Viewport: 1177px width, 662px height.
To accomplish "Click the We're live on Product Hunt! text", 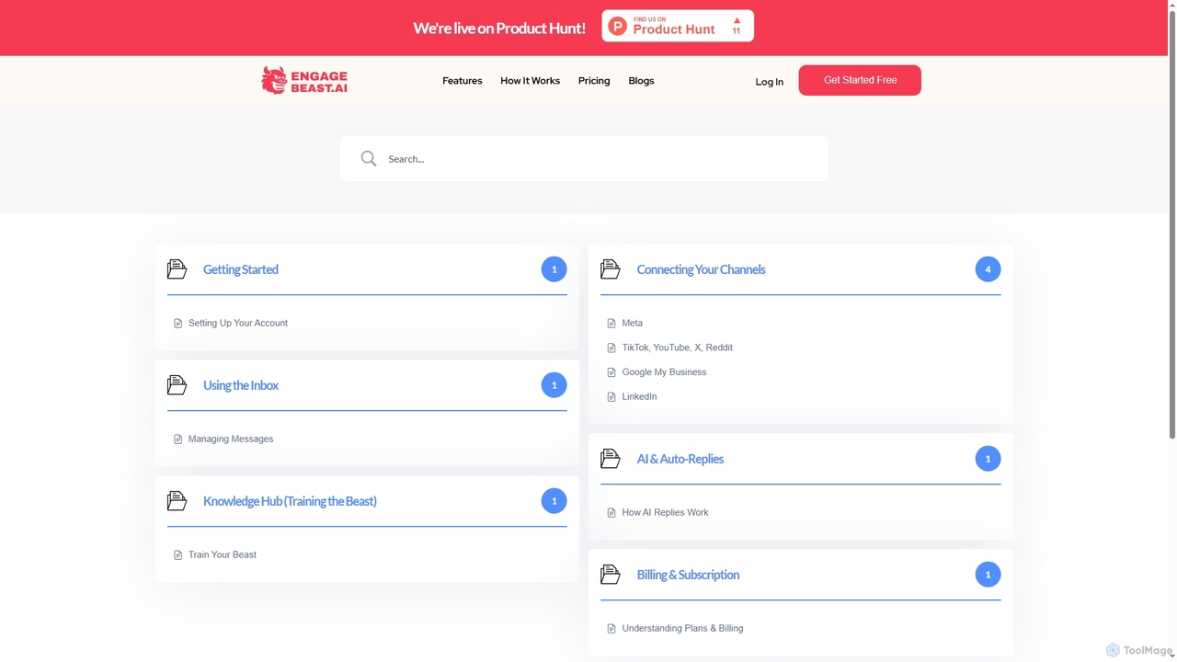I will click(499, 28).
